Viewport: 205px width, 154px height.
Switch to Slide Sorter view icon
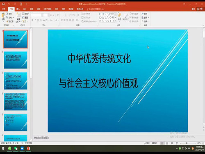point(167,143)
